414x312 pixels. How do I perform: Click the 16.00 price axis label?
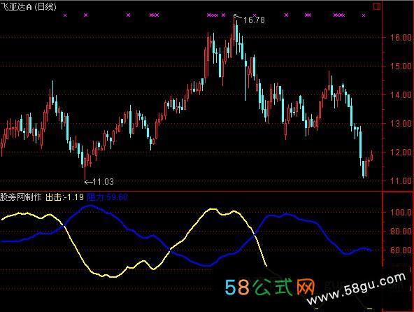(401, 38)
